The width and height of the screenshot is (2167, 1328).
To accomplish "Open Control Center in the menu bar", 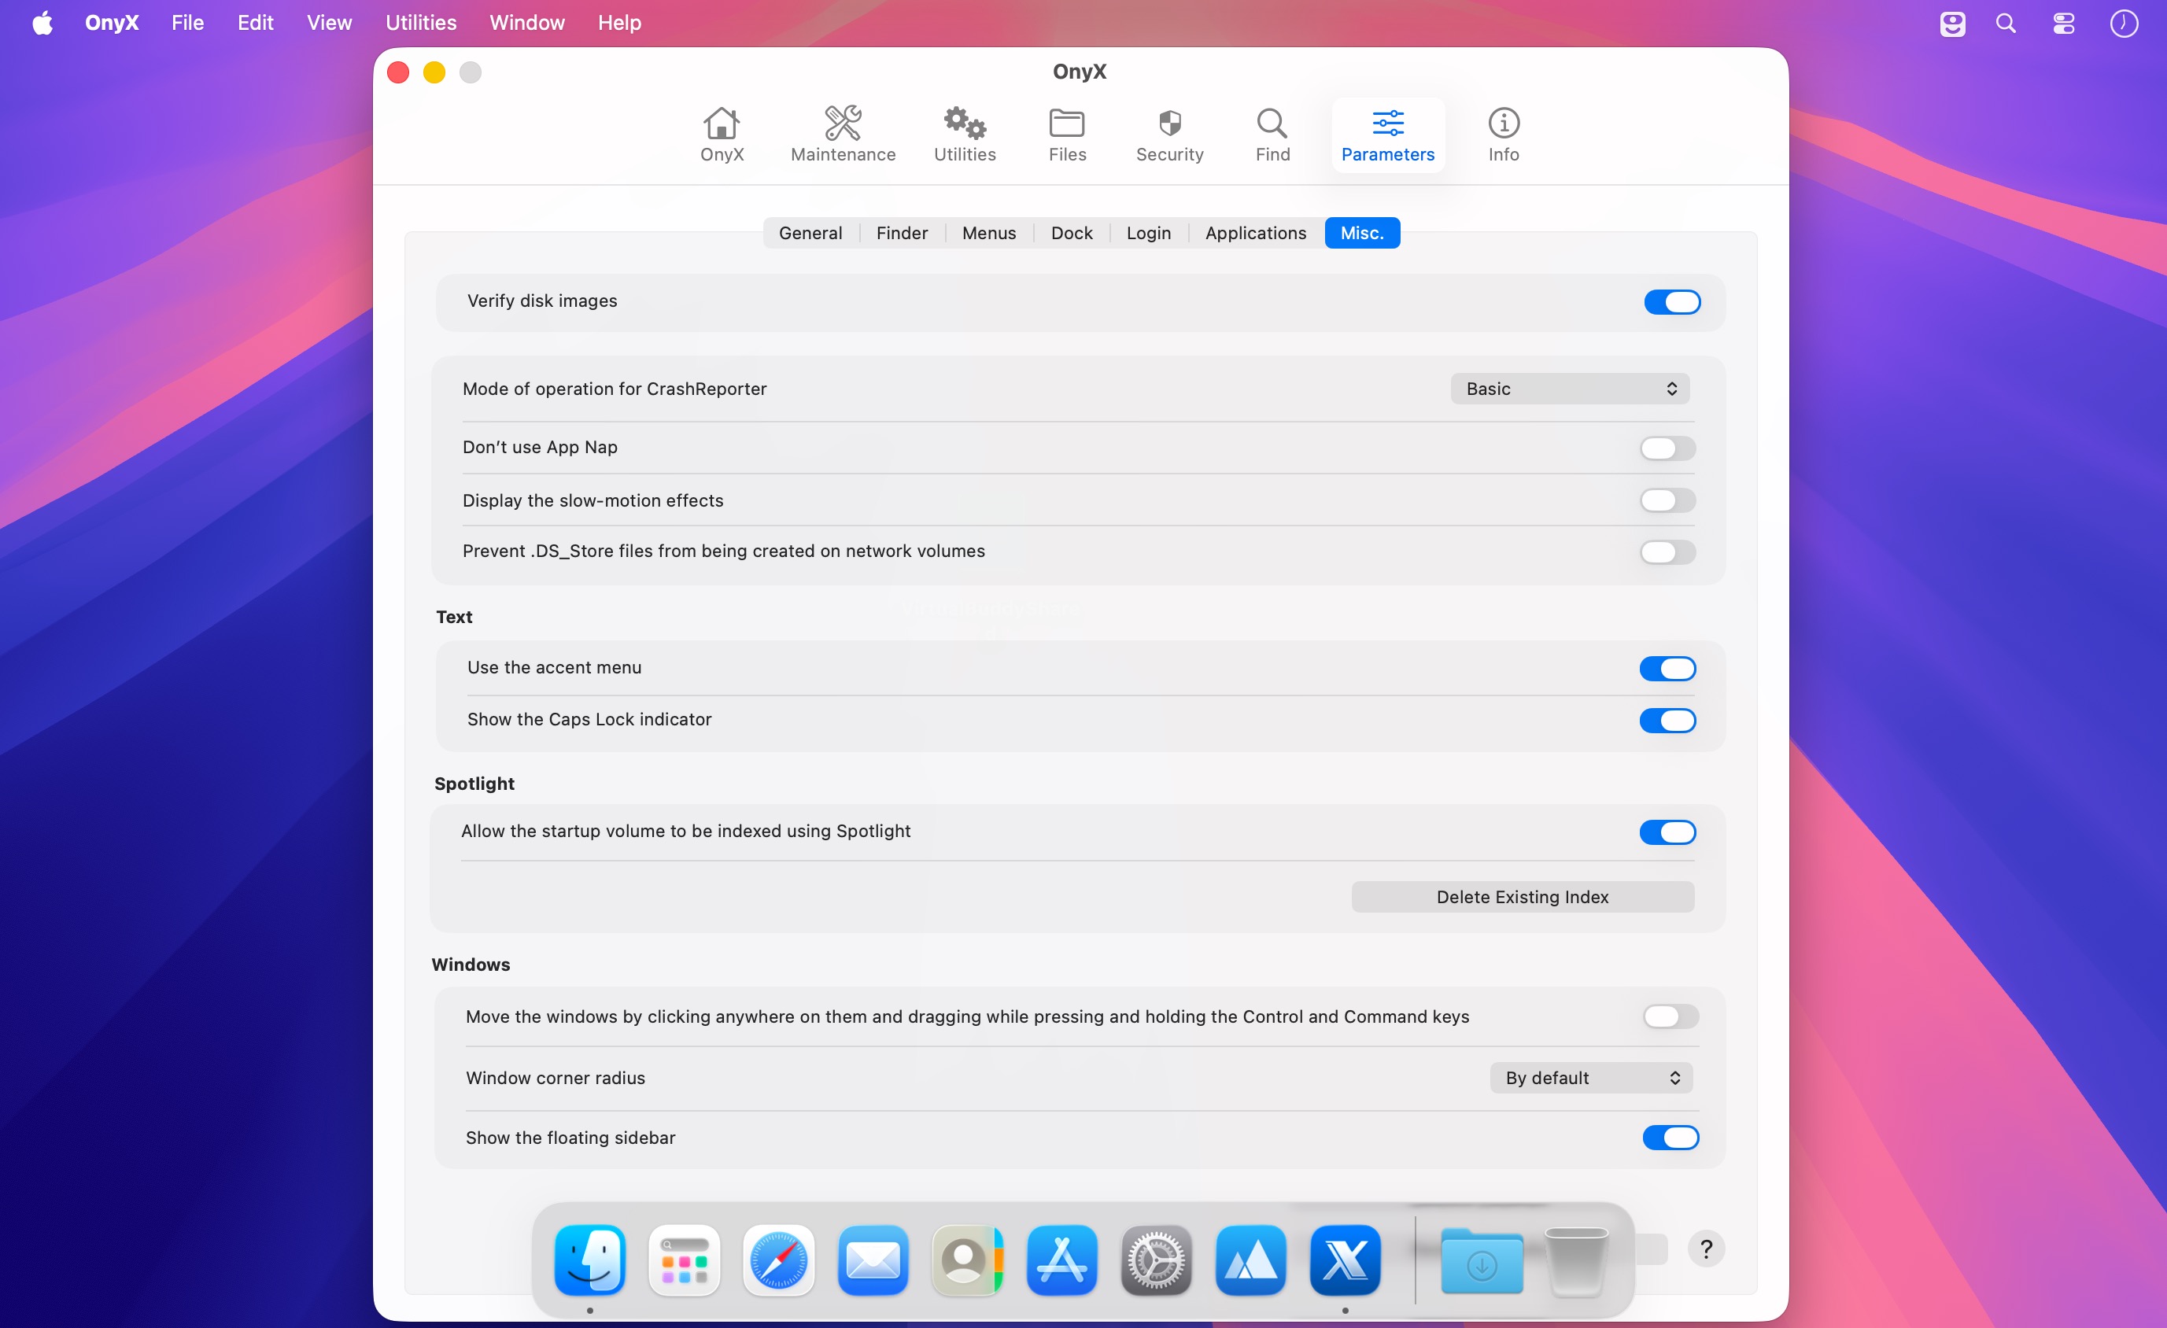I will [x=2063, y=23].
